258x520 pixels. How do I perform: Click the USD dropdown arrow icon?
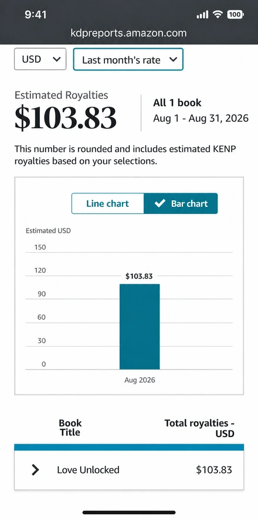[57, 59]
